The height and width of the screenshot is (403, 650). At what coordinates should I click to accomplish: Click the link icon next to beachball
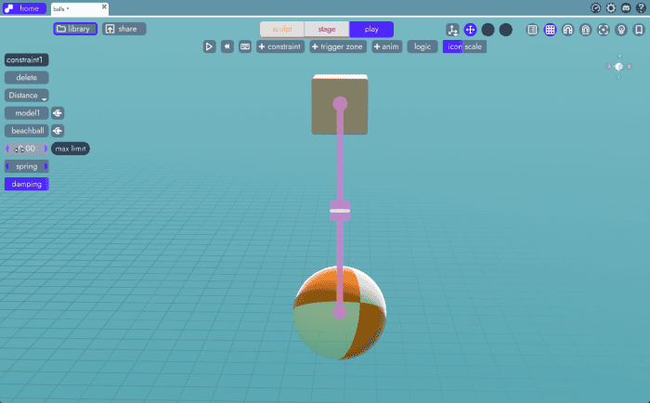coord(58,131)
